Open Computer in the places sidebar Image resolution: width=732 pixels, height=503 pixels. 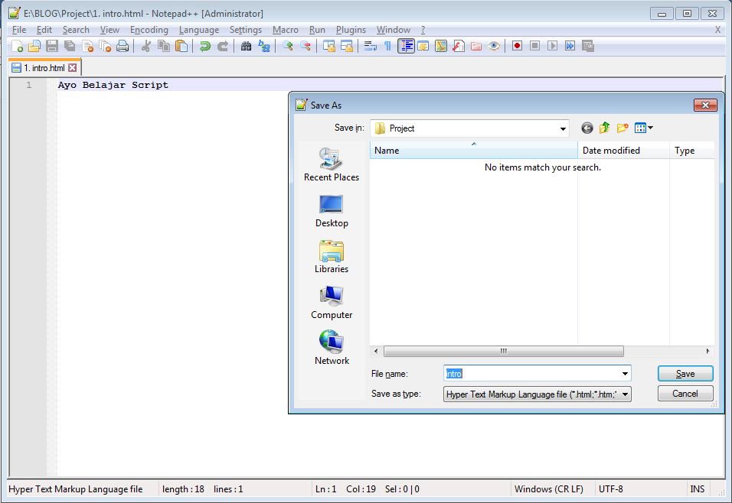[x=332, y=303]
